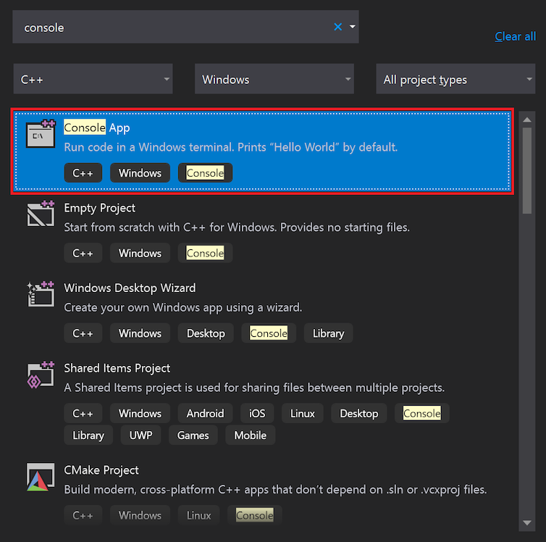Click the Android tag under Shared Items Project

[205, 413]
